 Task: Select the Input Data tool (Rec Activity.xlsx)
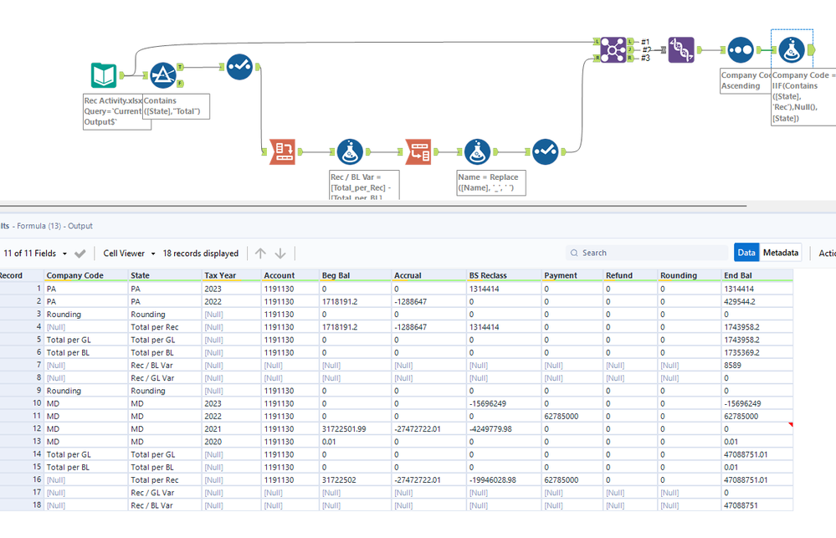pyautogui.click(x=104, y=75)
